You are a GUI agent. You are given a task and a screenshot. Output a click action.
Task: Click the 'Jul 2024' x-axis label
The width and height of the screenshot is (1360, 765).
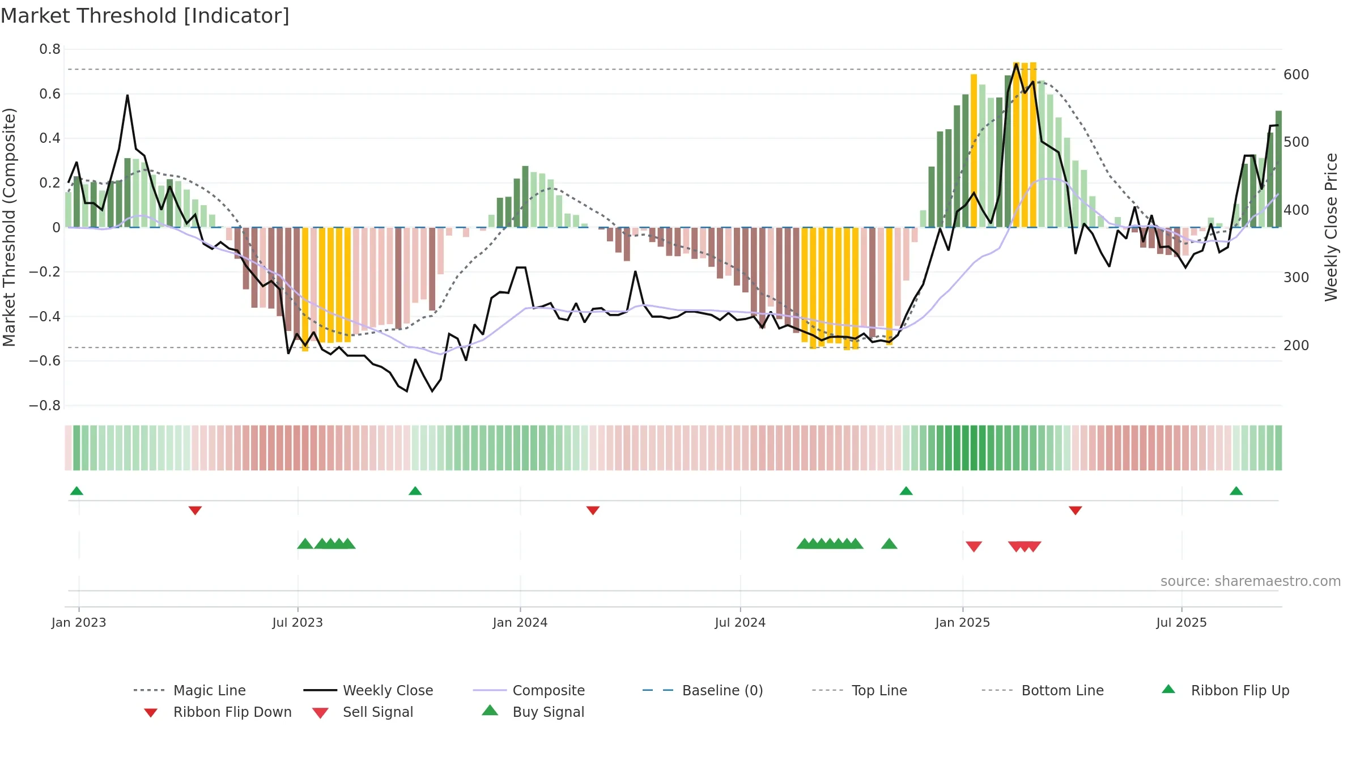click(740, 622)
